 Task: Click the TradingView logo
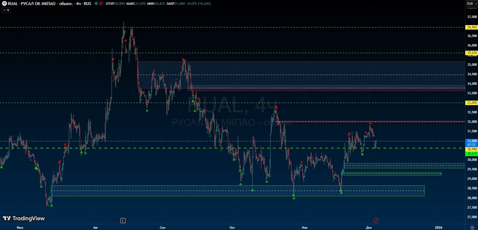(x=24, y=218)
